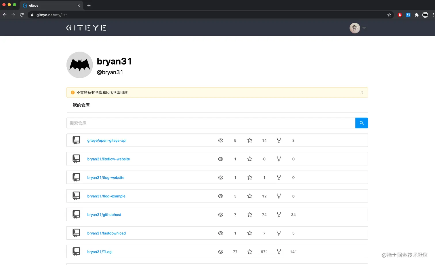The height and width of the screenshot is (265, 435).
Task: Click fork count 141 in TLog row
Action: pos(293,252)
